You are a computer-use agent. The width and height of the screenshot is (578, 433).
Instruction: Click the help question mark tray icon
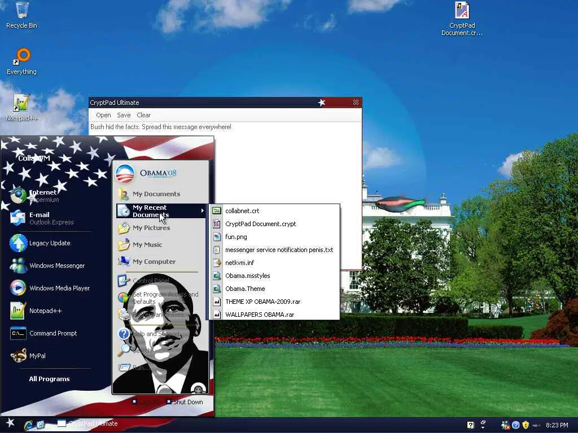470,425
